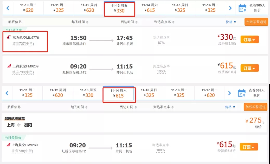Viewport: 270px width, 164px height.
Task: Click the top 伤残军警通道 button
Action: pyautogui.click(x=256, y=22)
